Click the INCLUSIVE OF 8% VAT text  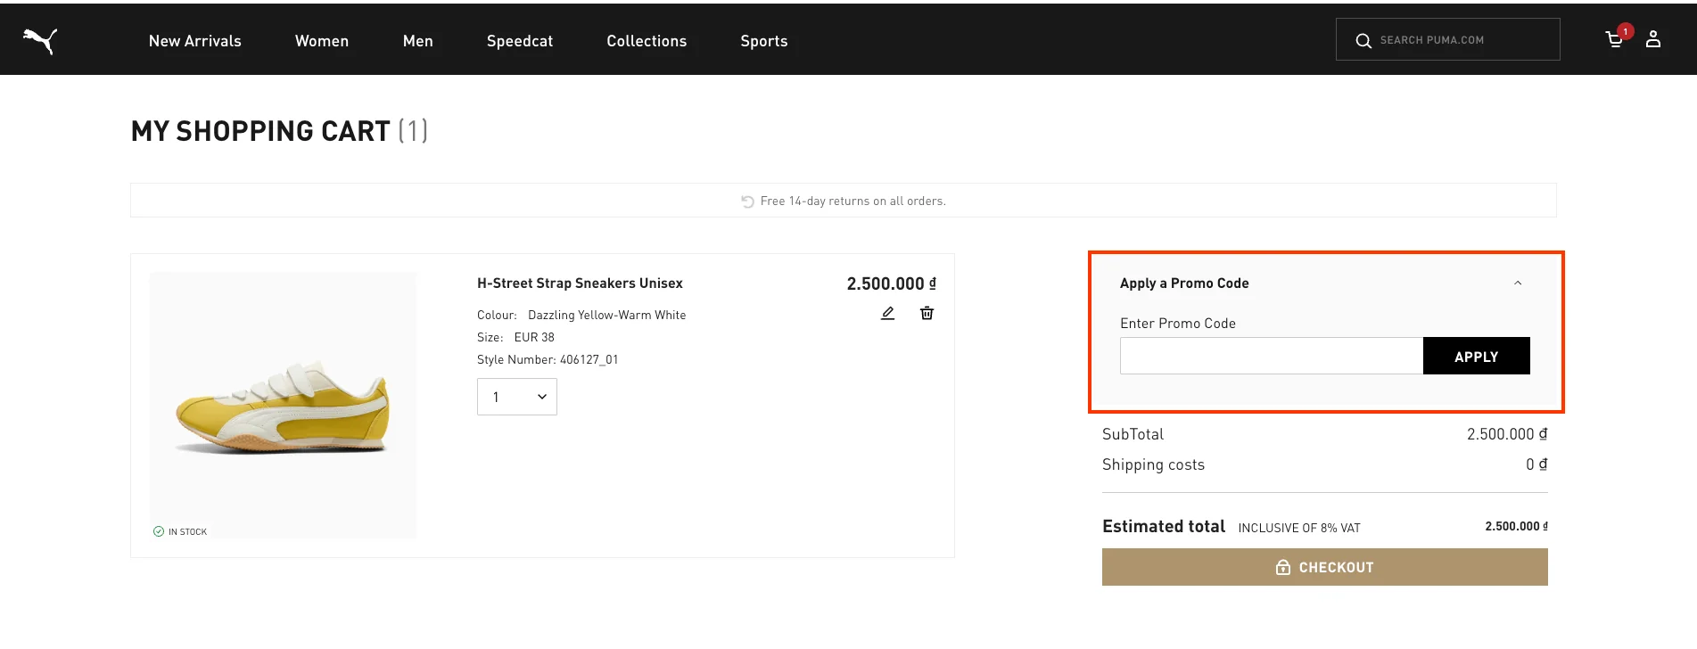pyautogui.click(x=1299, y=528)
